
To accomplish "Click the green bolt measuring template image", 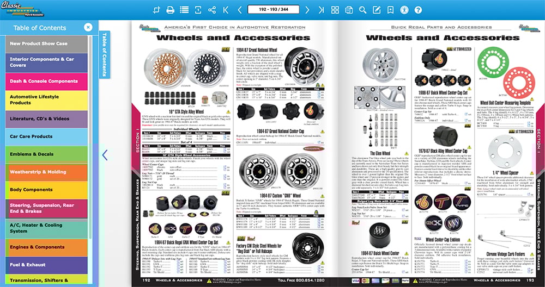I will point(493,63).
